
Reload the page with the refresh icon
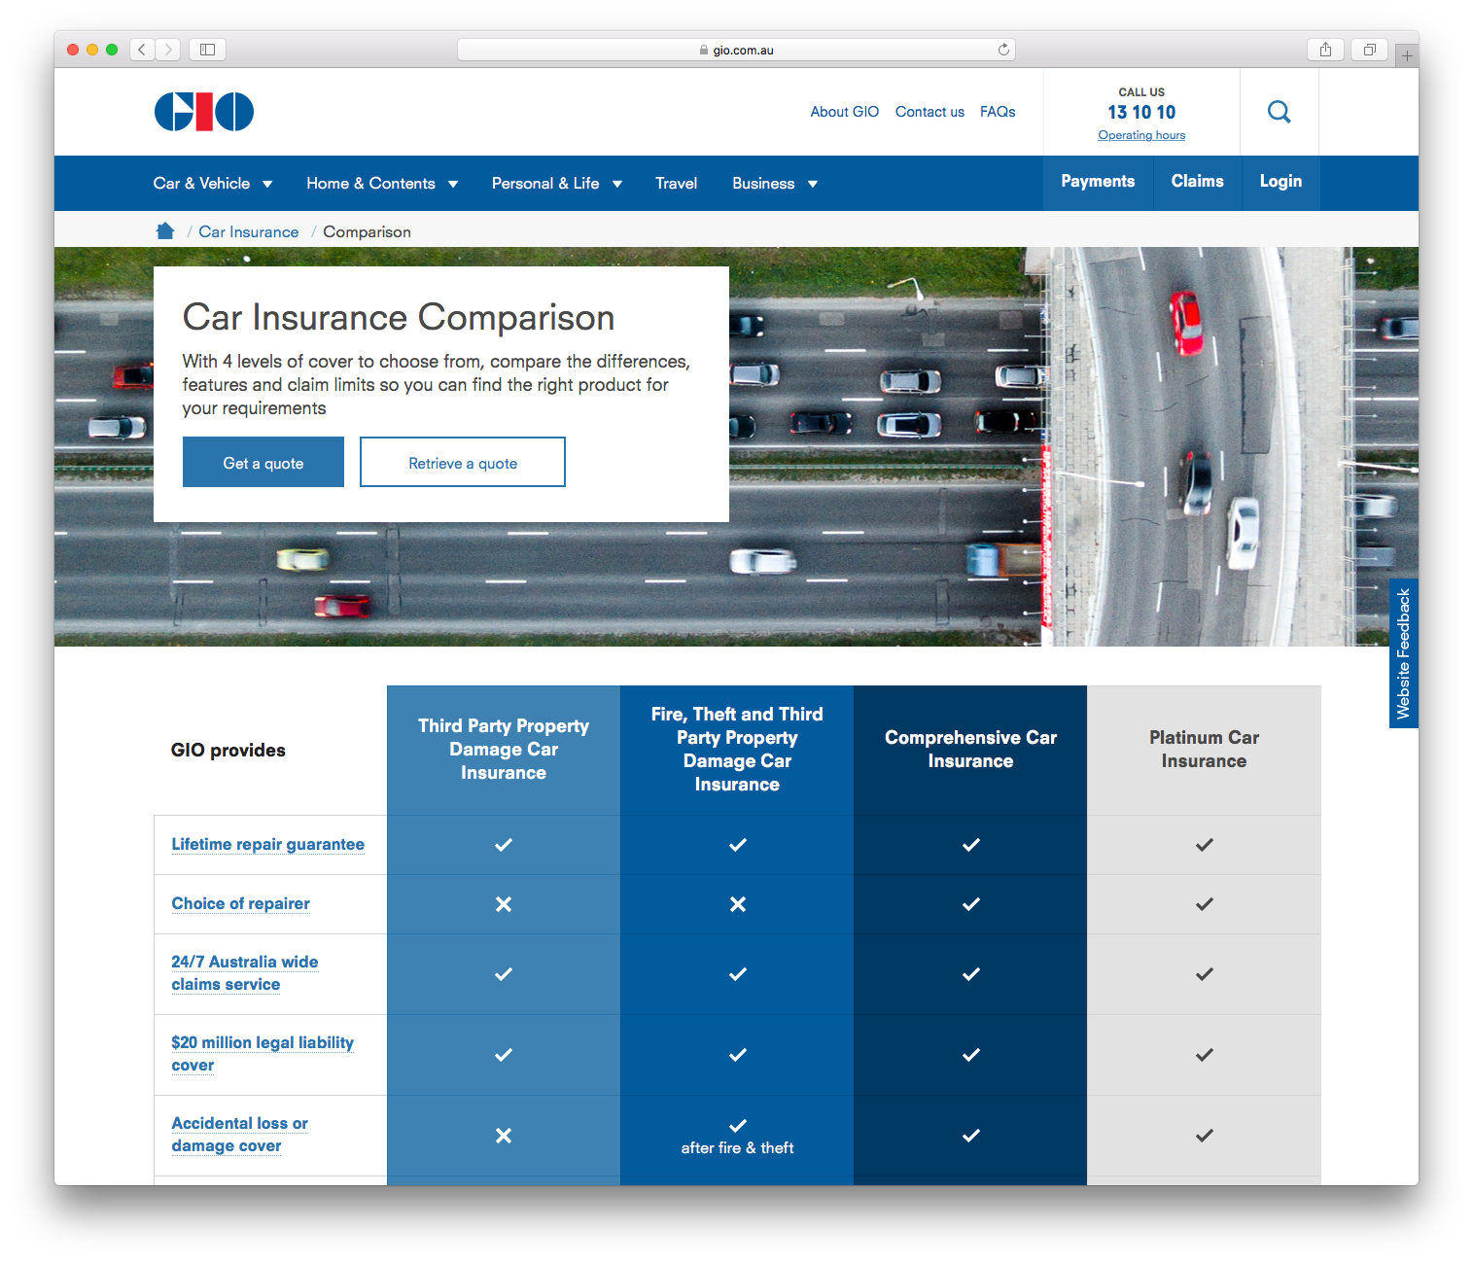tap(1003, 50)
